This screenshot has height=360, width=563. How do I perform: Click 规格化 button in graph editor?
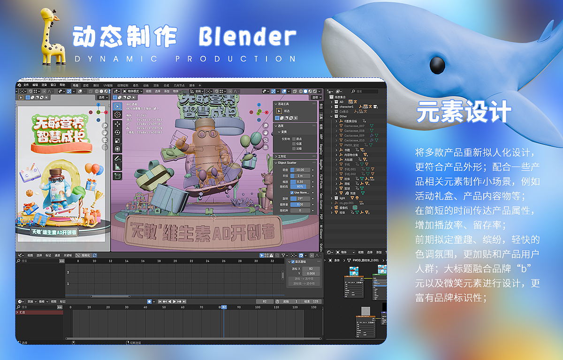point(83,255)
